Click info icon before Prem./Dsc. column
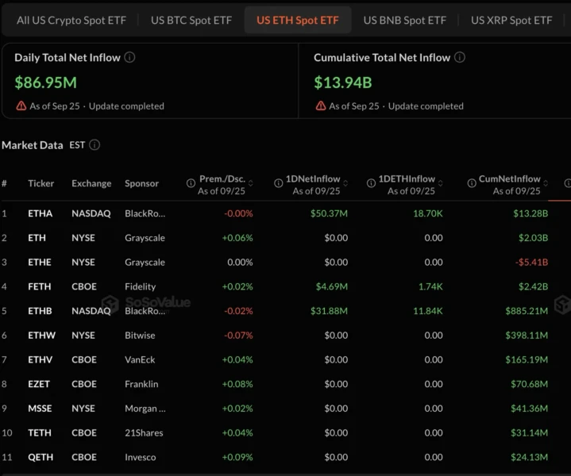 point(191,183)
